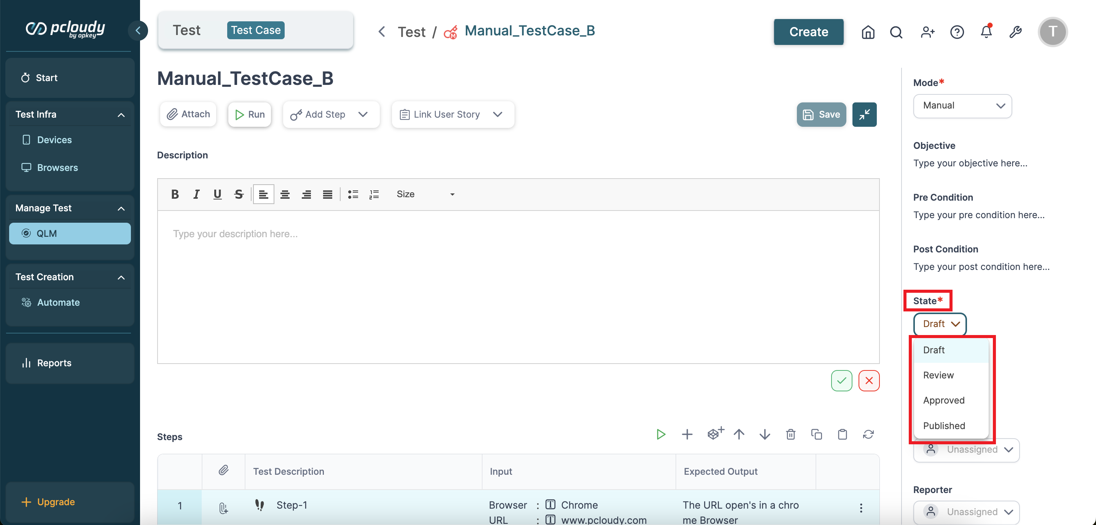Collapse the Test Infra section
Viewport: 1096px width, 525px height.
click(121, 115)
